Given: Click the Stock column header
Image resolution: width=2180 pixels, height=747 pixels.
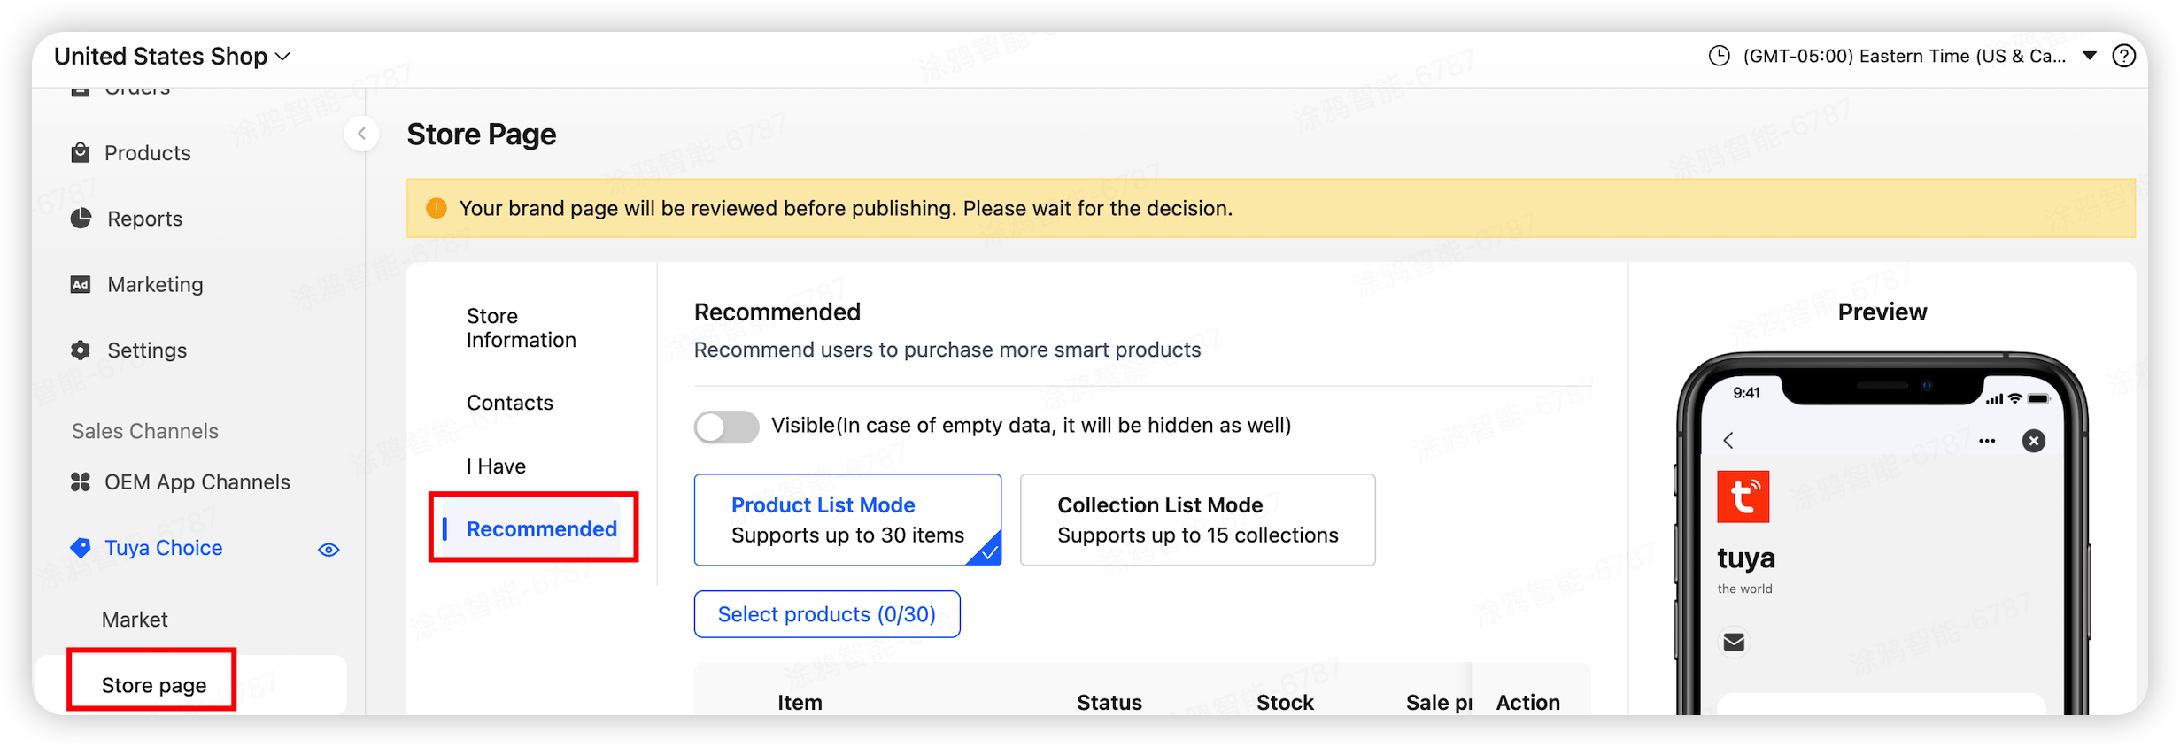Looking at the screenshot, I should click(x=1285, y=703).
